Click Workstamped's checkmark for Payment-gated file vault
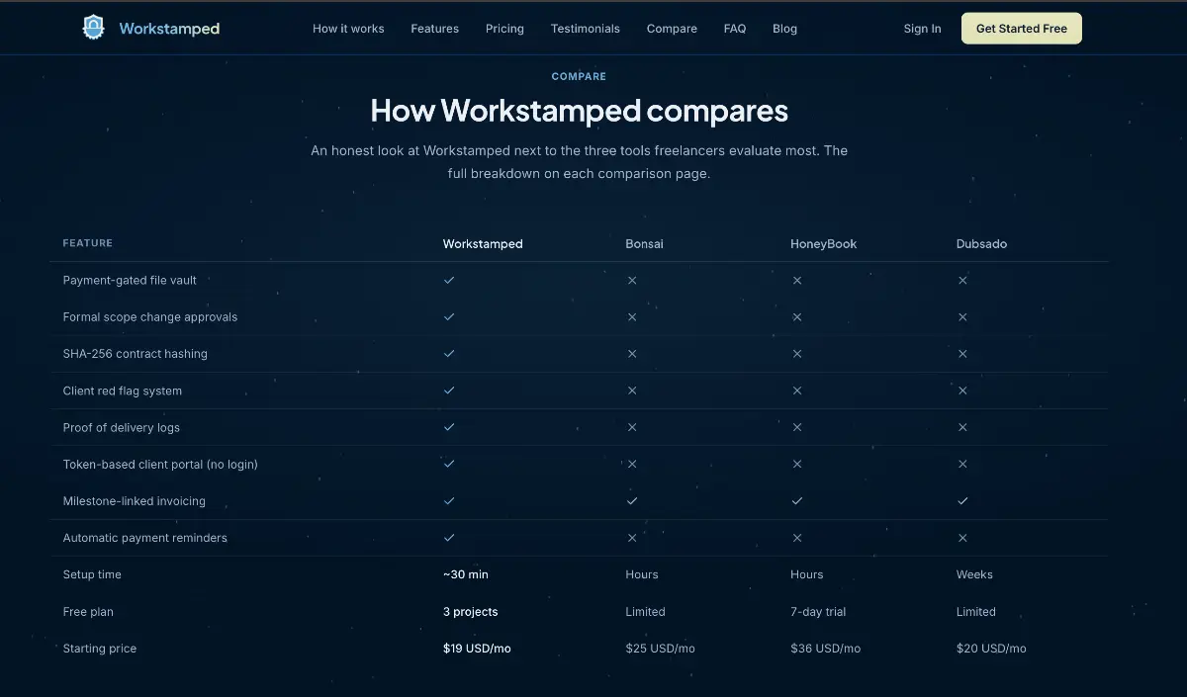This screenshot has height=697, width=1187. (449, 281)
